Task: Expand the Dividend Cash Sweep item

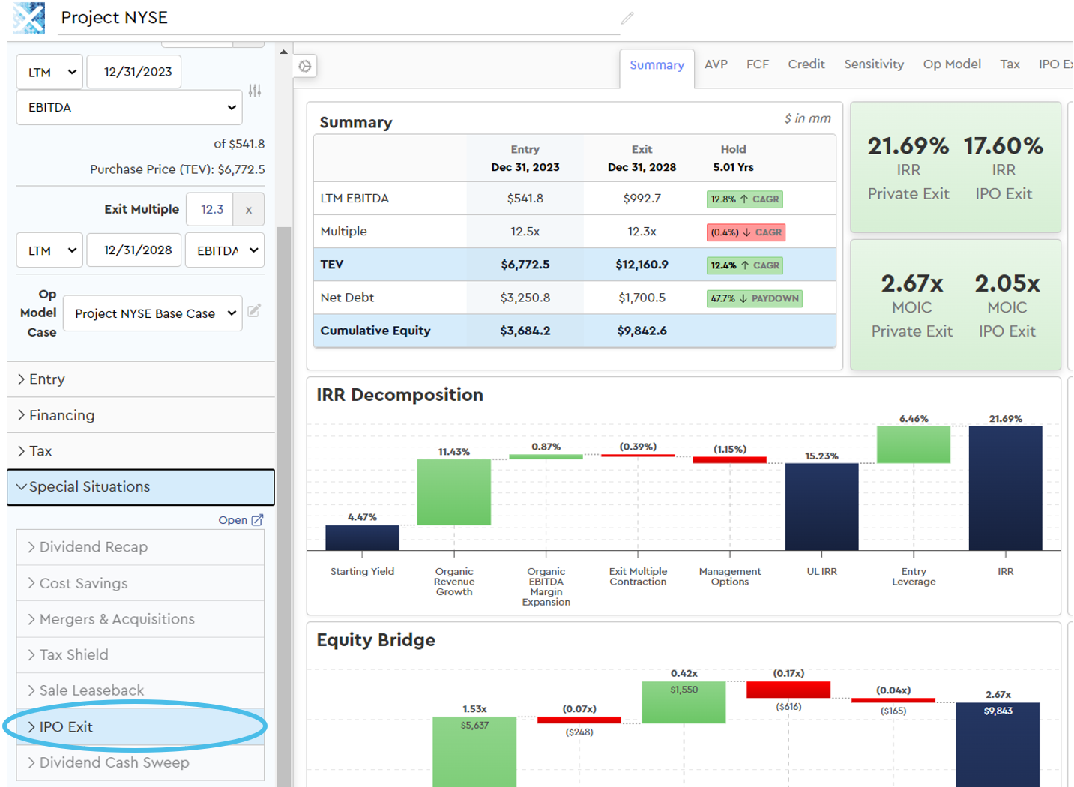Action: click(x=140, y=762)
